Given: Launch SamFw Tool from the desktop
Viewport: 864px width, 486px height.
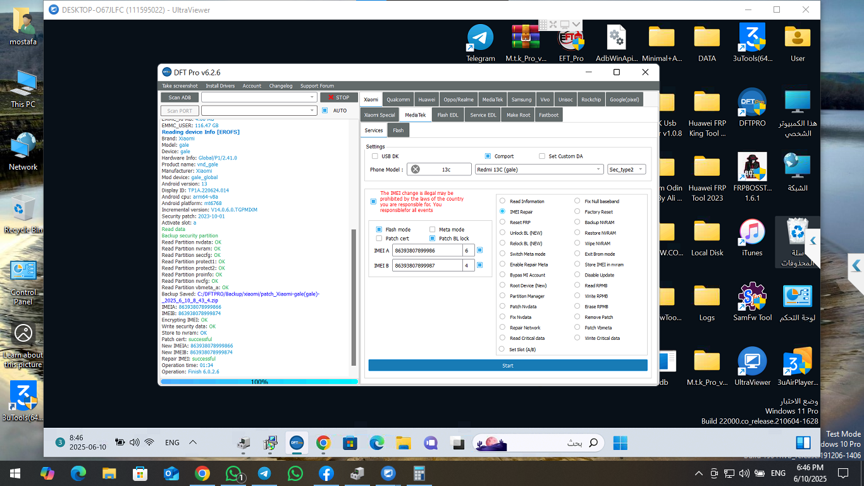Looking at the screenshot, I should 752,302.
